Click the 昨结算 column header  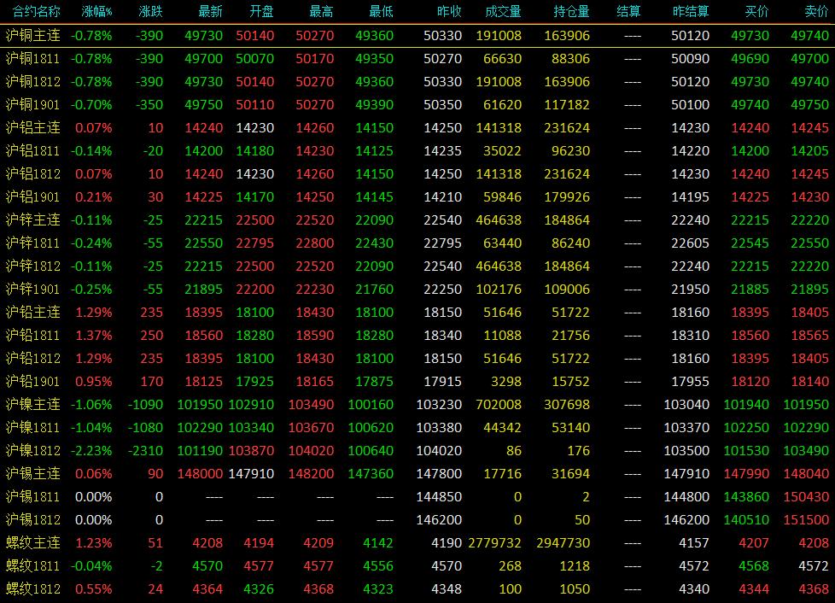point(690,11)
